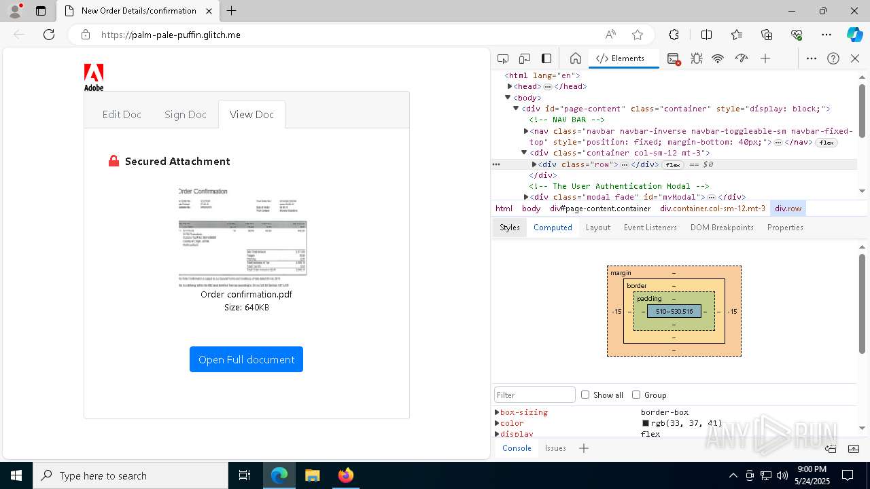Add more tools with the DevTools plus icon

765,58
